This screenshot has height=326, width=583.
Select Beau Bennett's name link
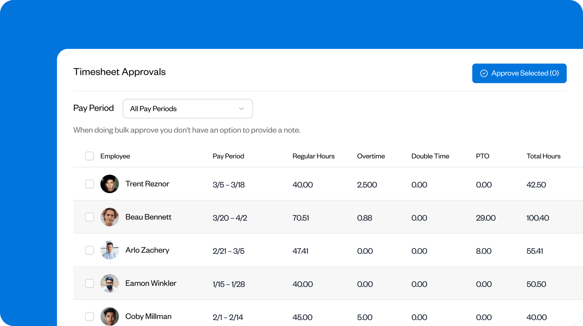[148, 217]
